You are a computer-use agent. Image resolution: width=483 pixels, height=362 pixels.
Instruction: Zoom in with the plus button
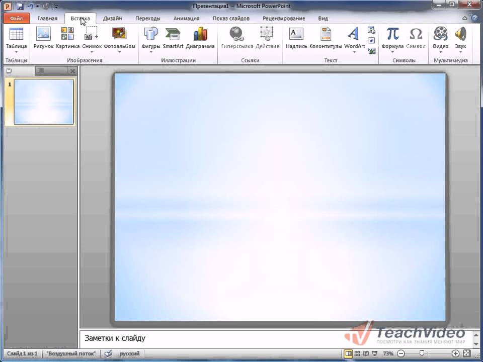coord(455,353)
